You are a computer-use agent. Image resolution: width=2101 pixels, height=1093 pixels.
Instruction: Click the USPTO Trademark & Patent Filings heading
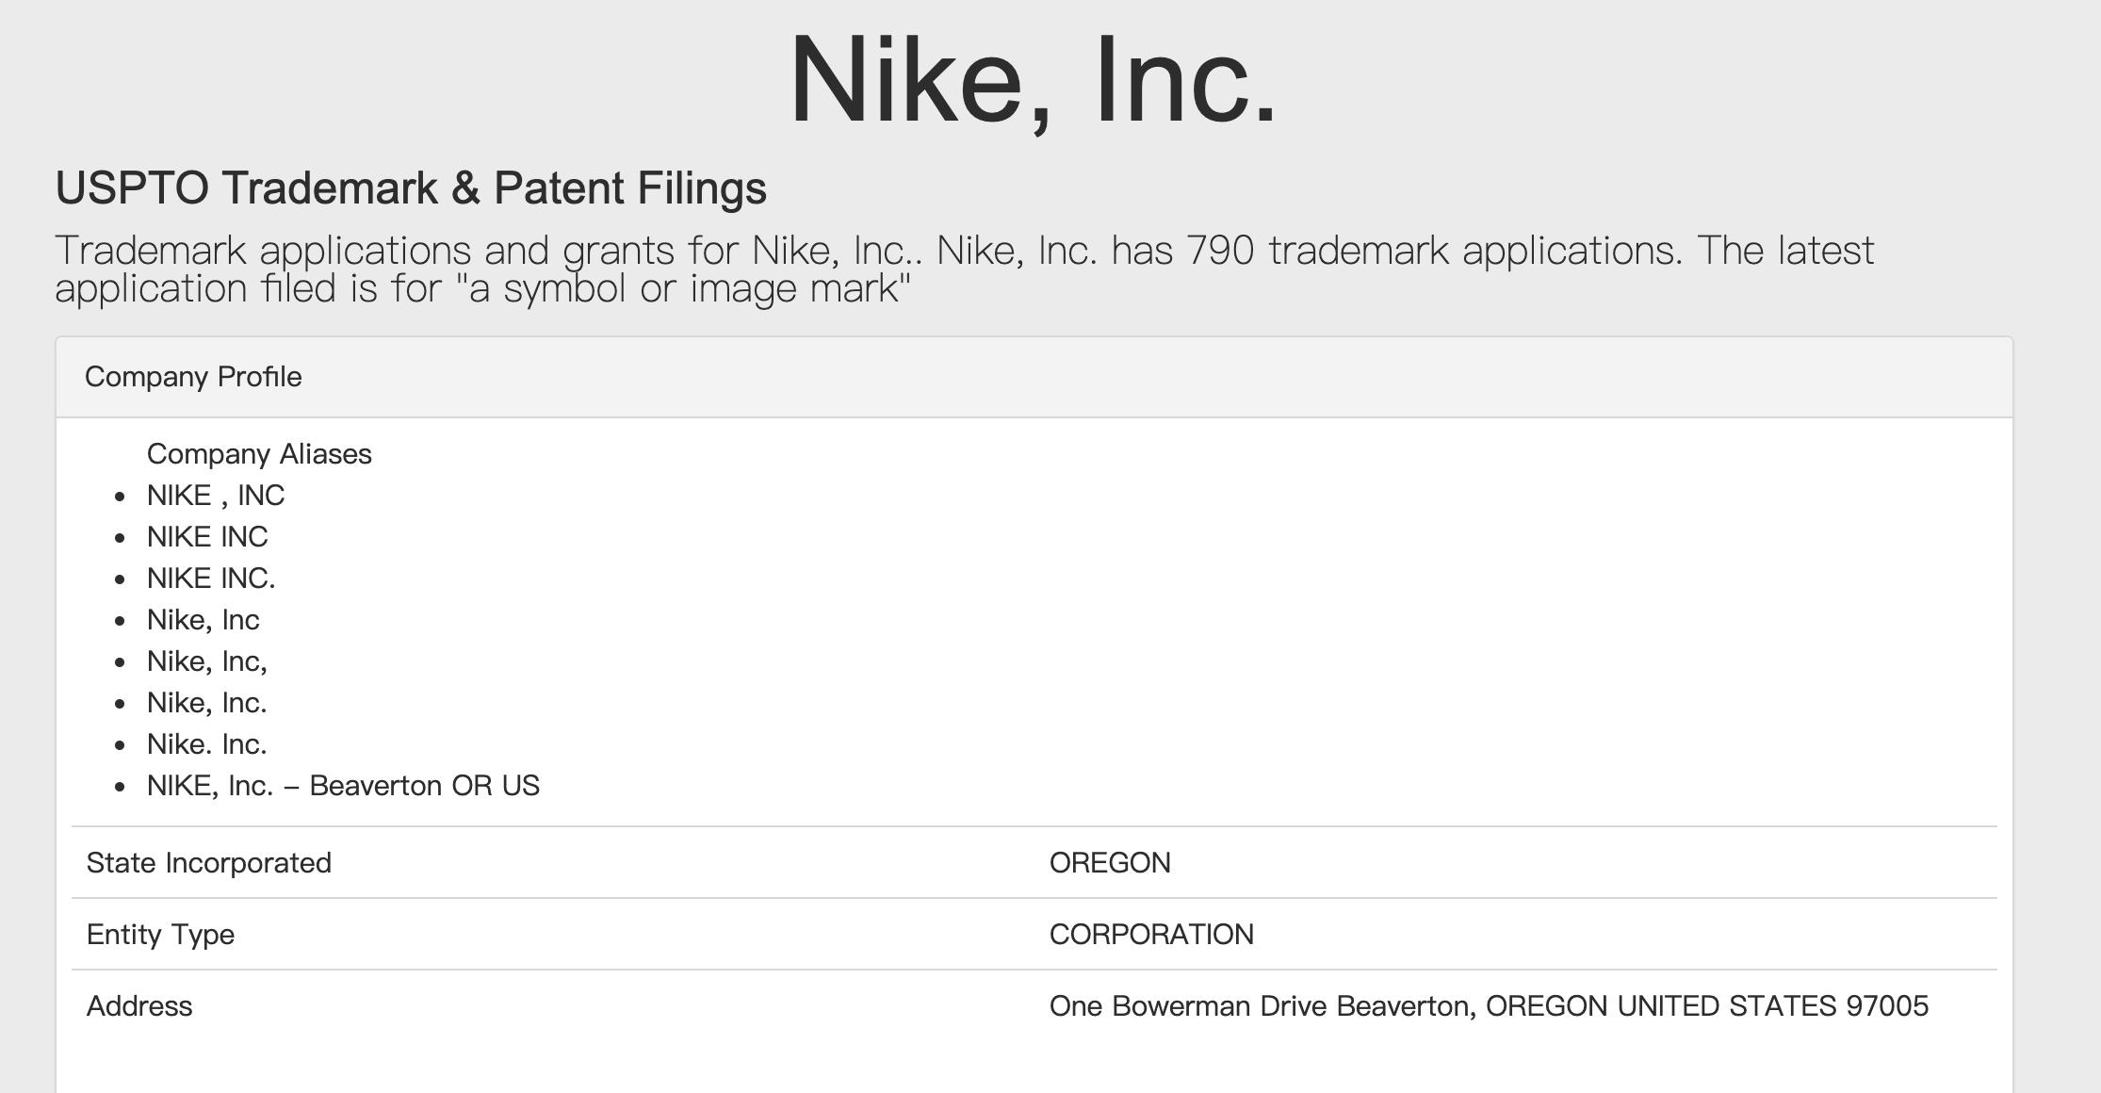pos(411,188)
